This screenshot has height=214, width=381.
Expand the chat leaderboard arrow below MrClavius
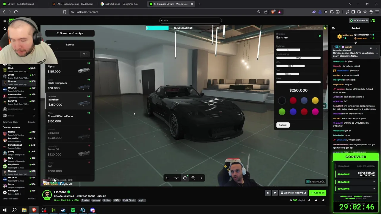[x=355, y=43]
